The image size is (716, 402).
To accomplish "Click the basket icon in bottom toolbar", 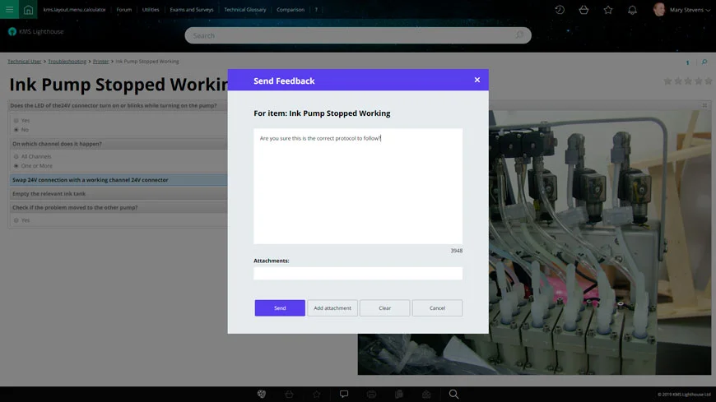I will pyautogui.click(x=289, y=394).
